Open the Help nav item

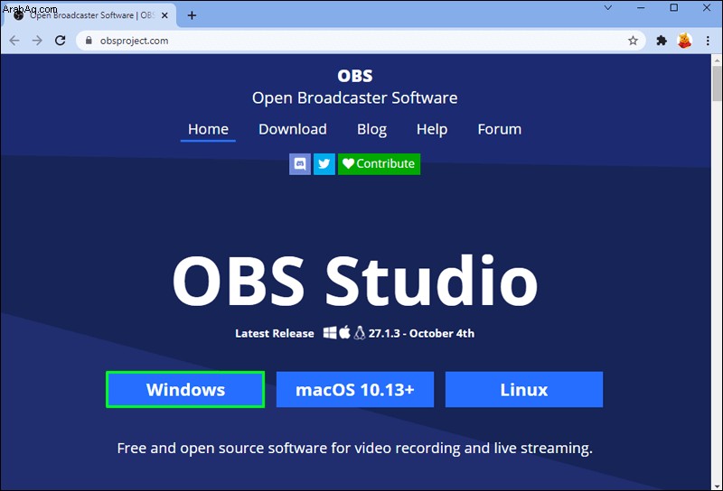click(432, 129)
